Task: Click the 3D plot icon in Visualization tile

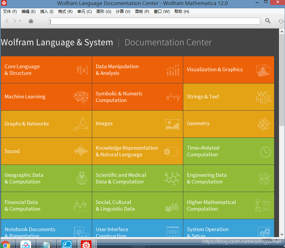Action: 263,70
